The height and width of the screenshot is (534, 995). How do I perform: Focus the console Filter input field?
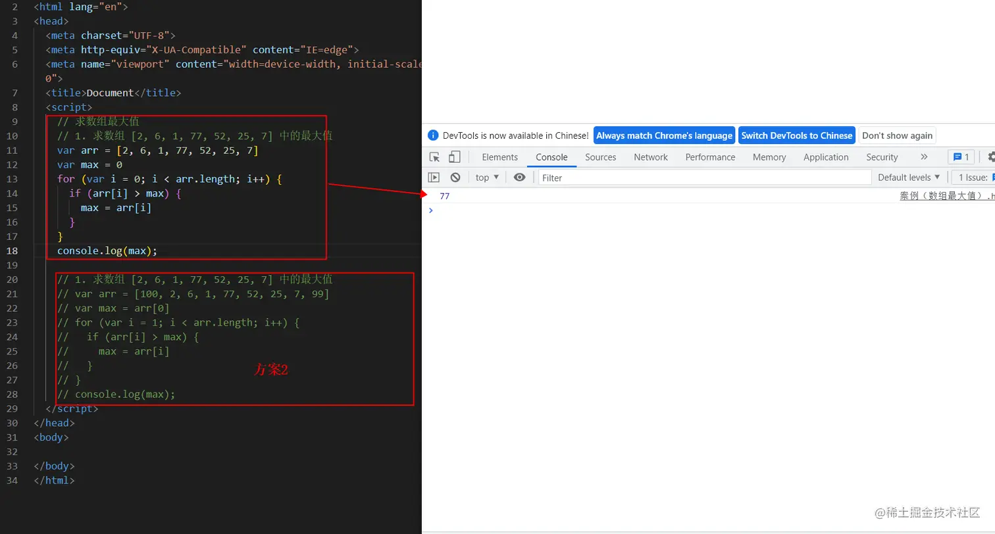tap(705, 178)
